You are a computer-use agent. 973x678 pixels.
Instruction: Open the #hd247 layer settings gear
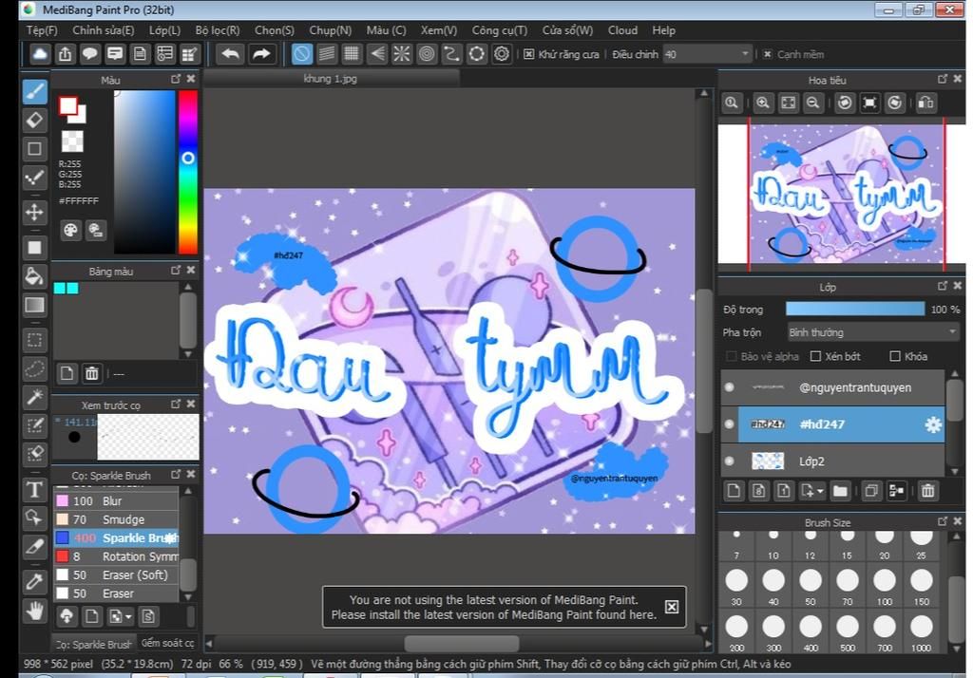[933, 424]
